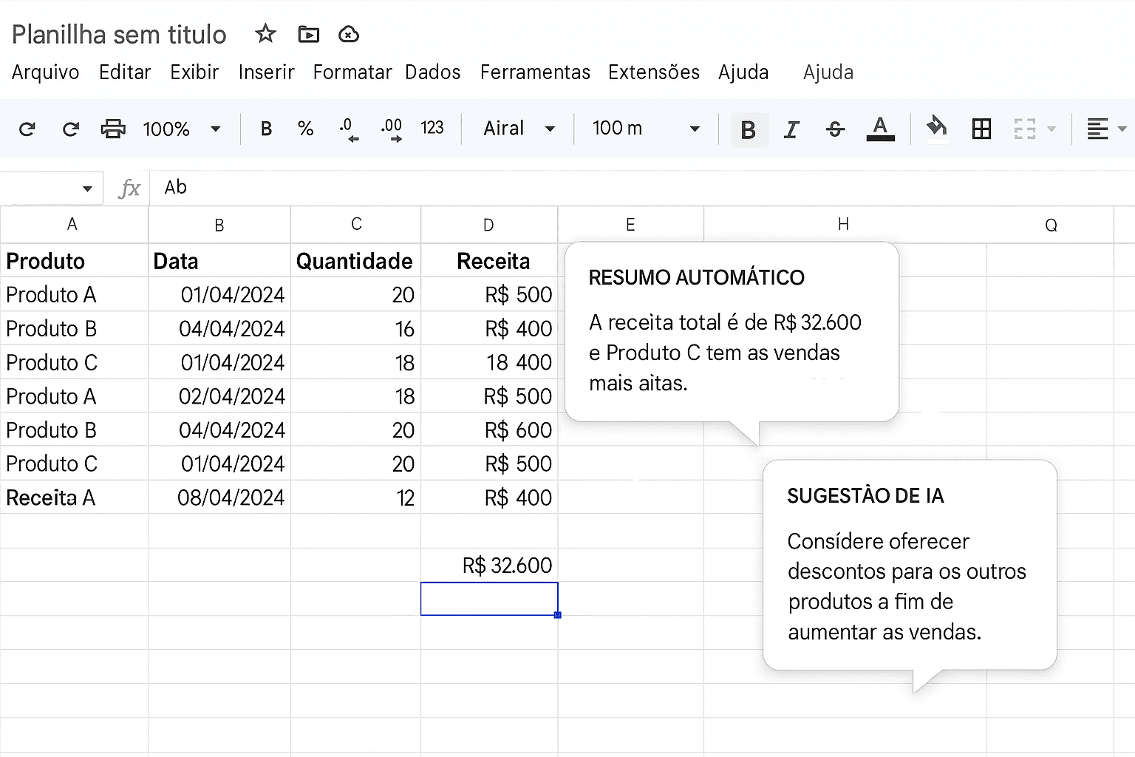This screenshot has height=757, width=1135.
Task: Open the text color picker
Action: [880, 129]
